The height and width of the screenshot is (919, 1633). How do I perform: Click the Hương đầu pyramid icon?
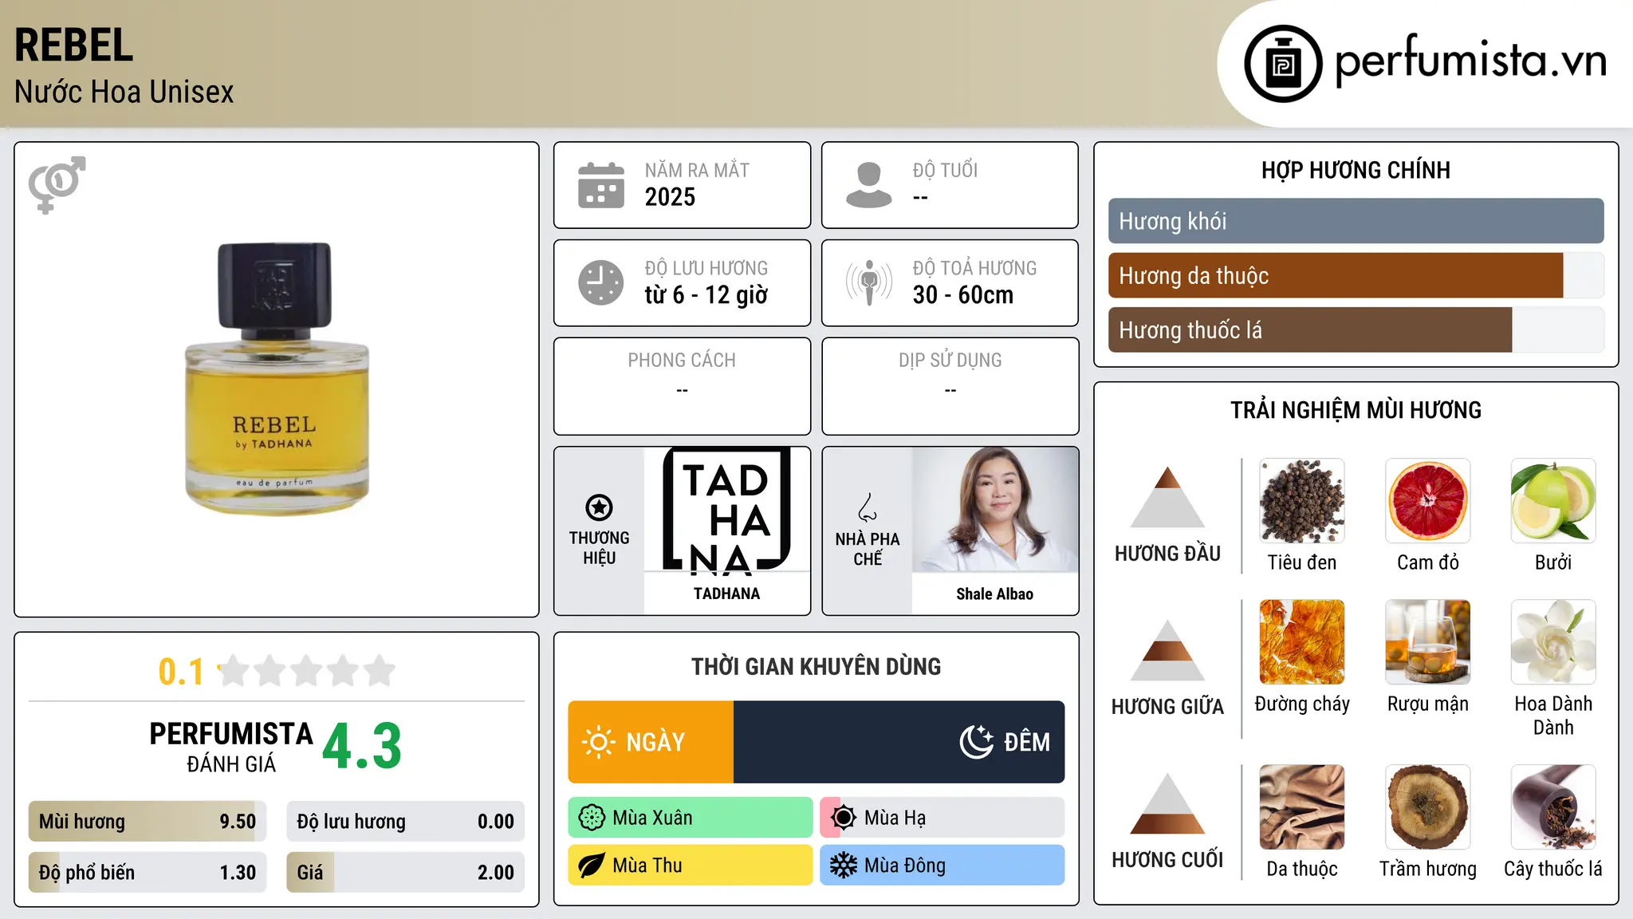click(x=1167, y=497)
